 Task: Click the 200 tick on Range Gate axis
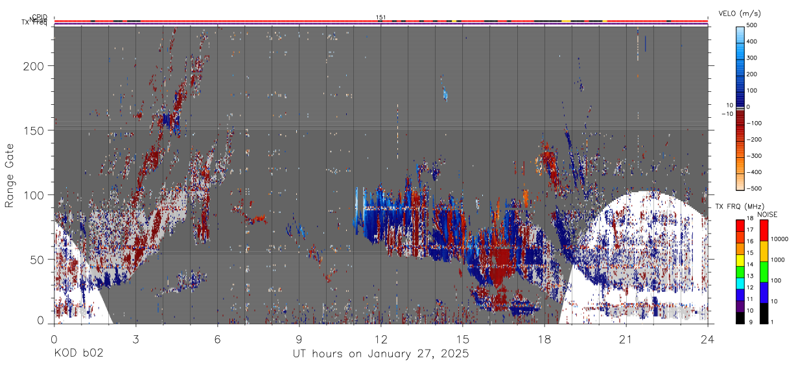click(x=35, y=66)
